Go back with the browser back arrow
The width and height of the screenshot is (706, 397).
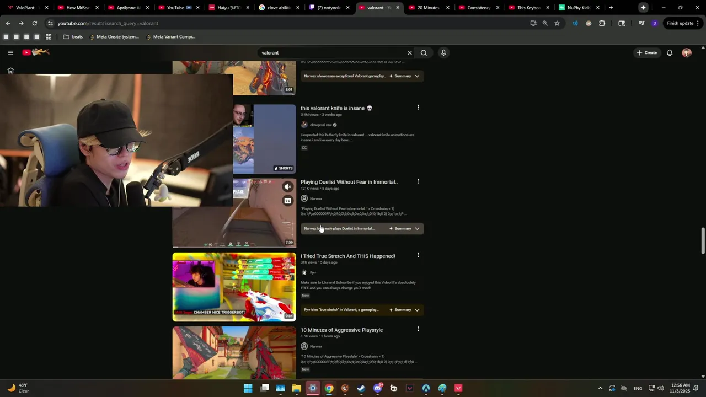tap(8, 23)
